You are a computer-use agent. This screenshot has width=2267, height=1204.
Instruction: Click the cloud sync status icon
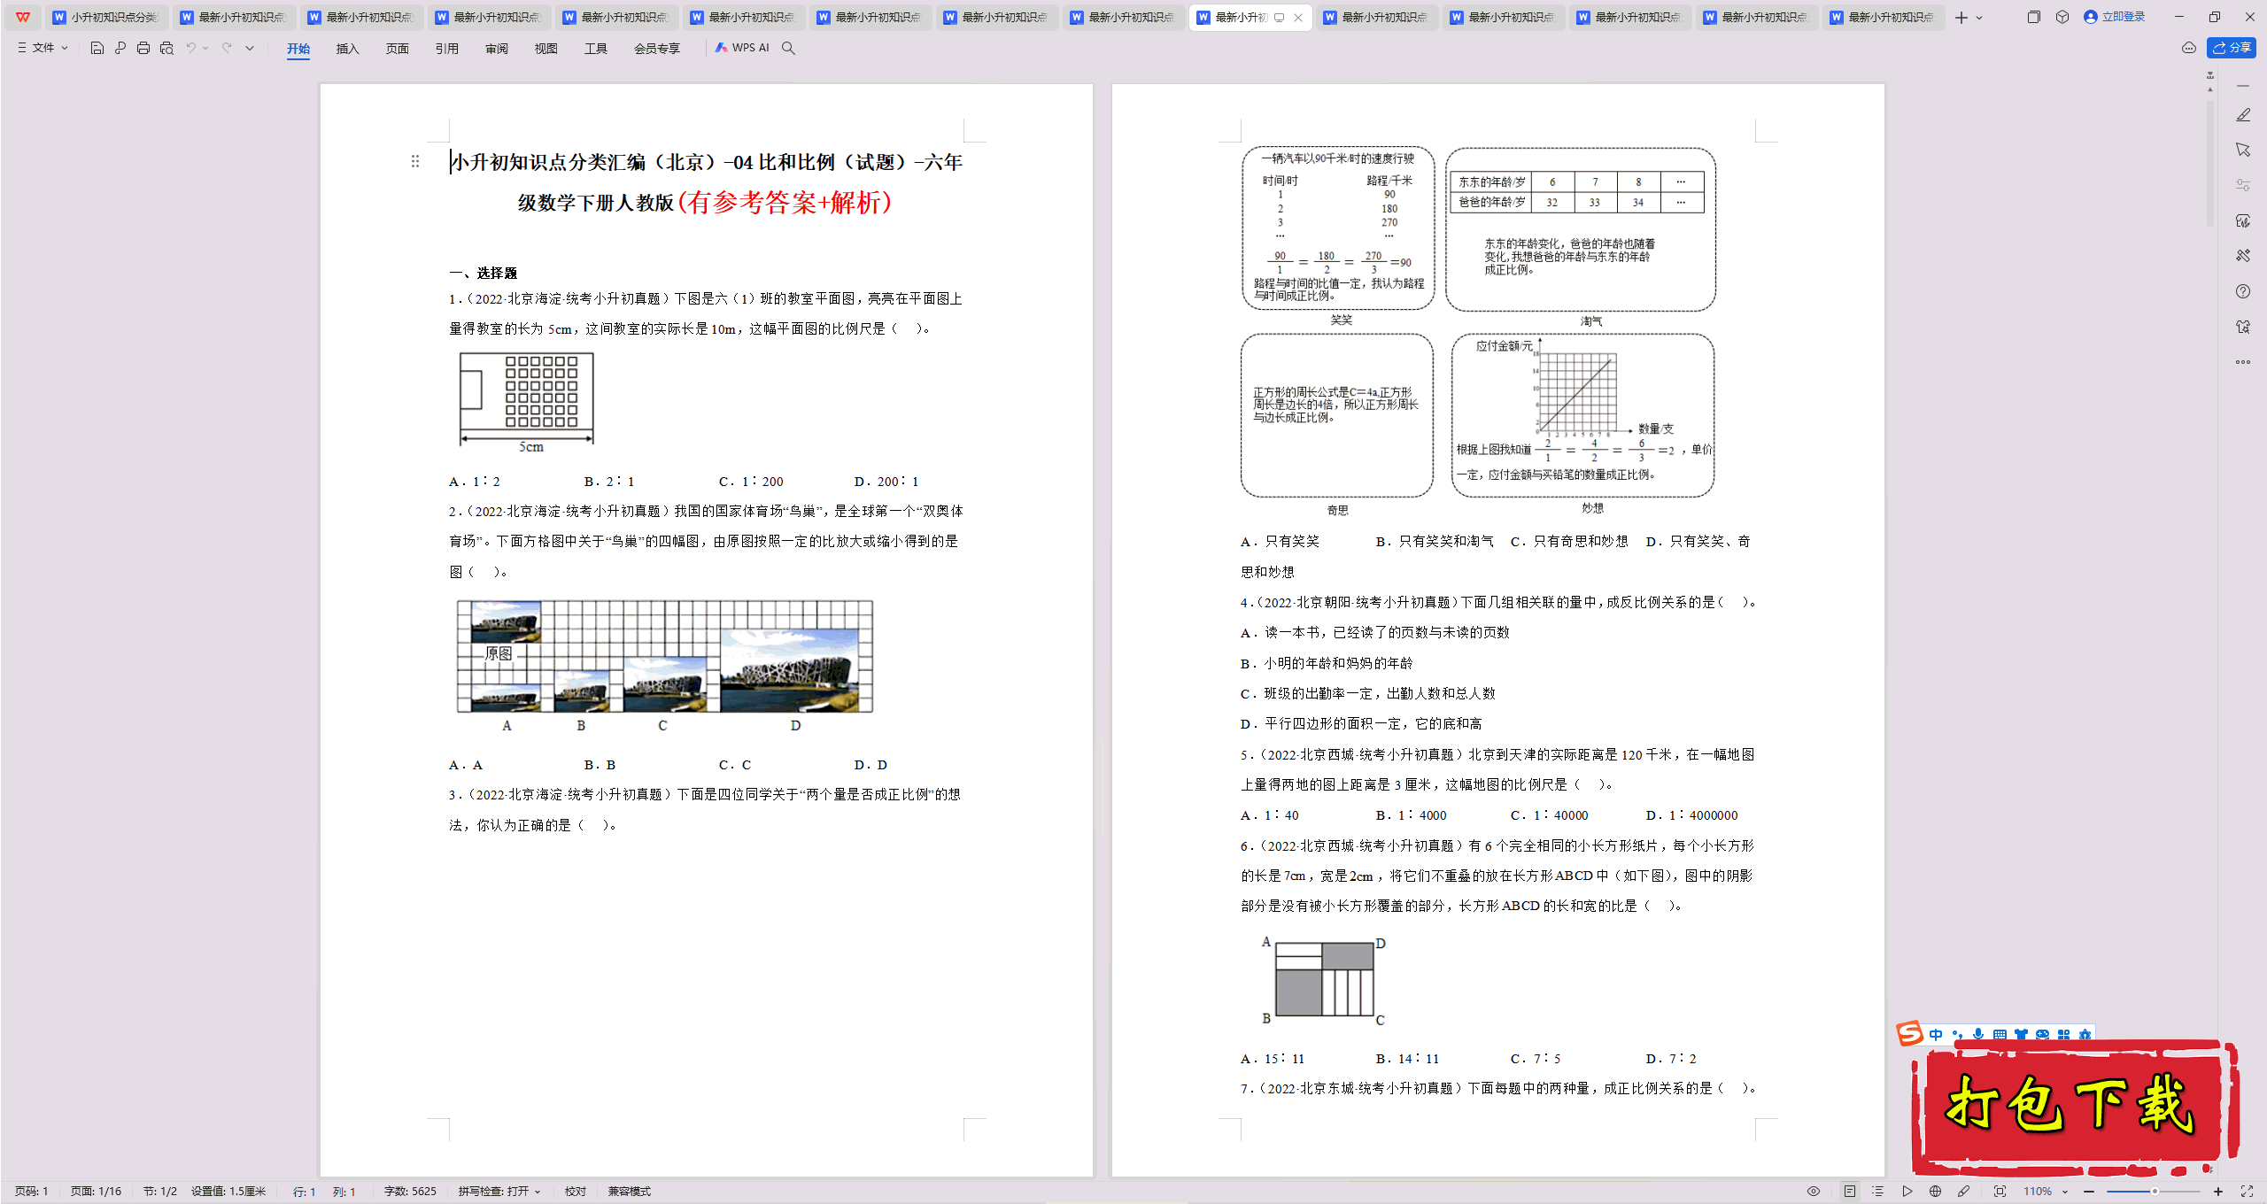2189,48
